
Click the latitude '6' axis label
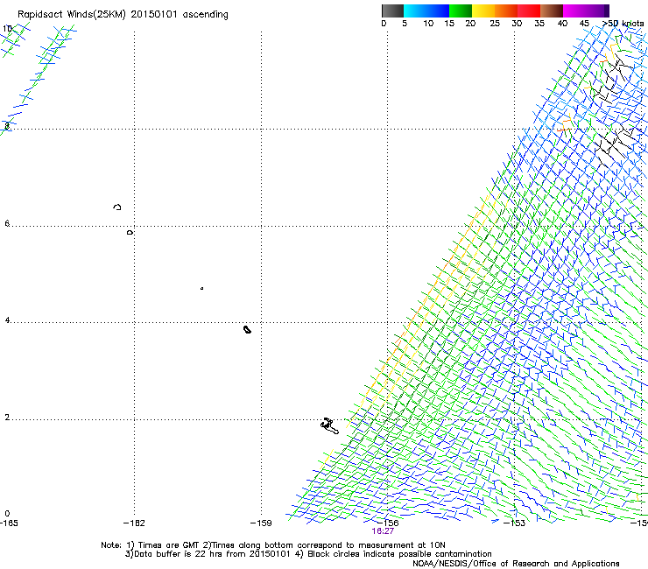click(7, 223)
